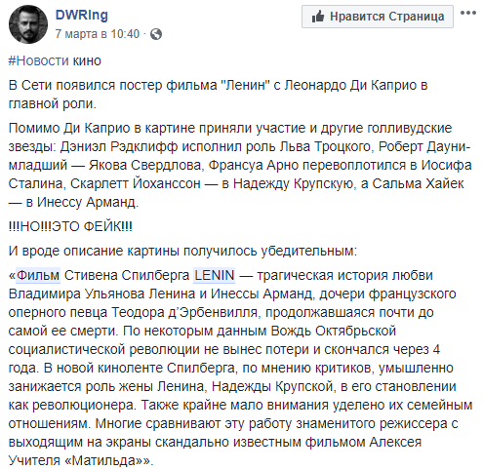Click the line И вроде описание картины

coord(182,251)
